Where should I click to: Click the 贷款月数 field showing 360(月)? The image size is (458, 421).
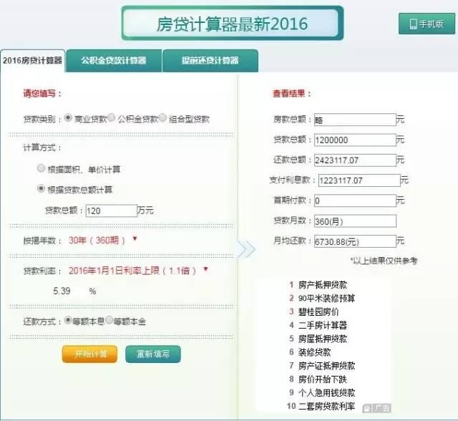click(x=355, y=221)
